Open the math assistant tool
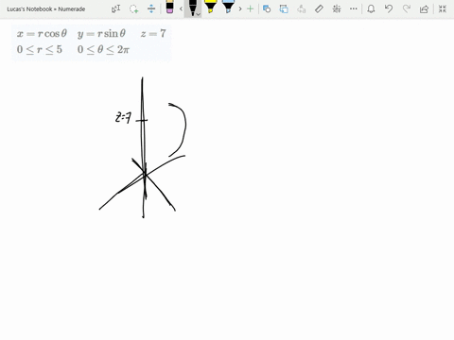 pos(337,8)
